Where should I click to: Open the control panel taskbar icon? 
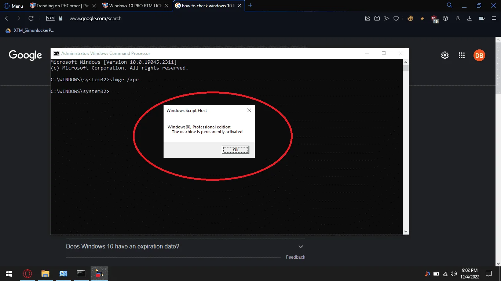click(63, 274)
